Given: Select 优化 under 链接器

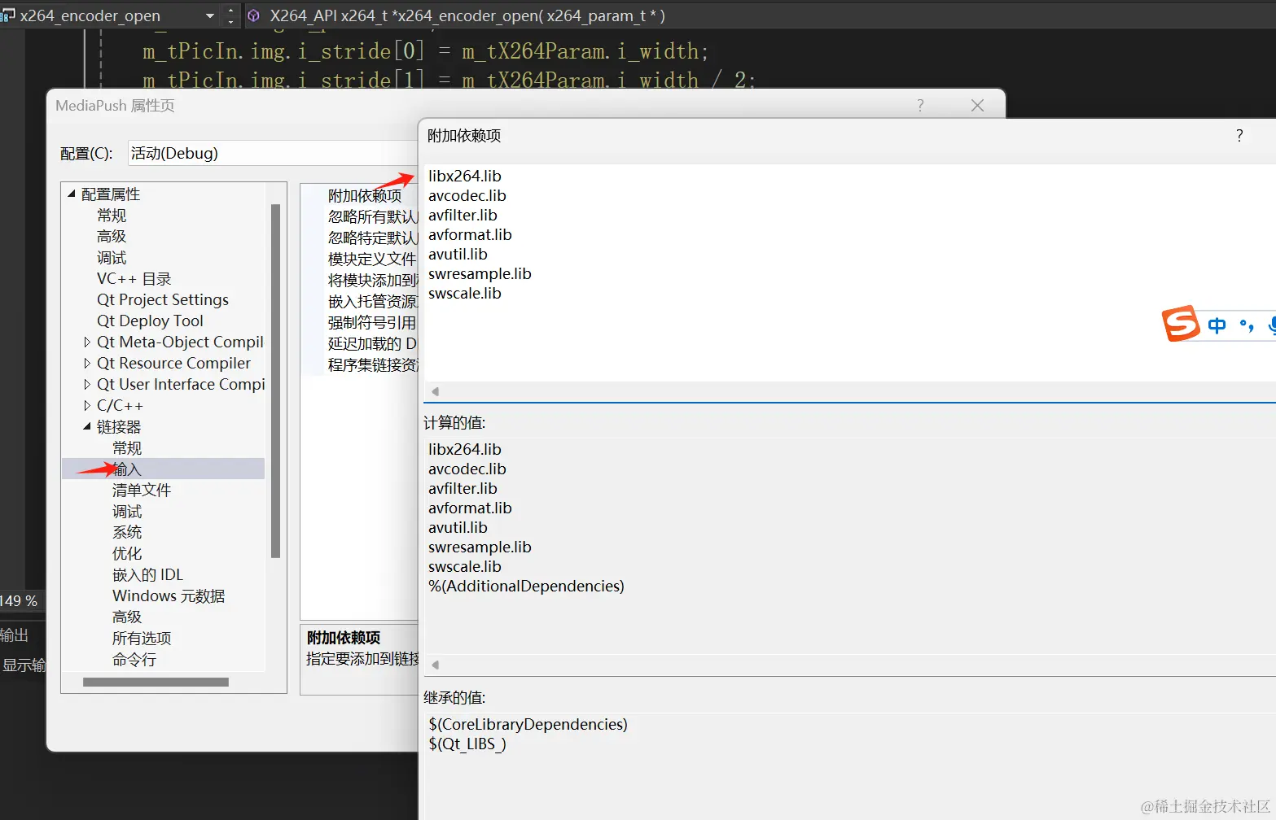Looking at the screenshot, I should coord(127,554).
